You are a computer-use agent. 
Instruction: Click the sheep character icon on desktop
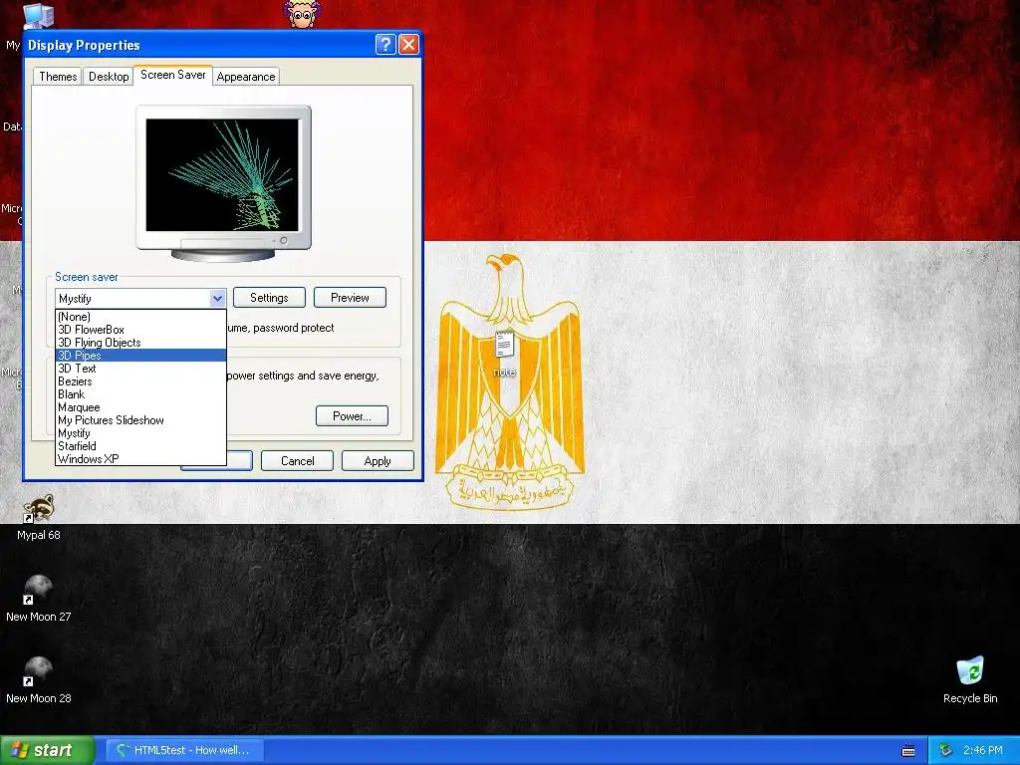point(302,14)
